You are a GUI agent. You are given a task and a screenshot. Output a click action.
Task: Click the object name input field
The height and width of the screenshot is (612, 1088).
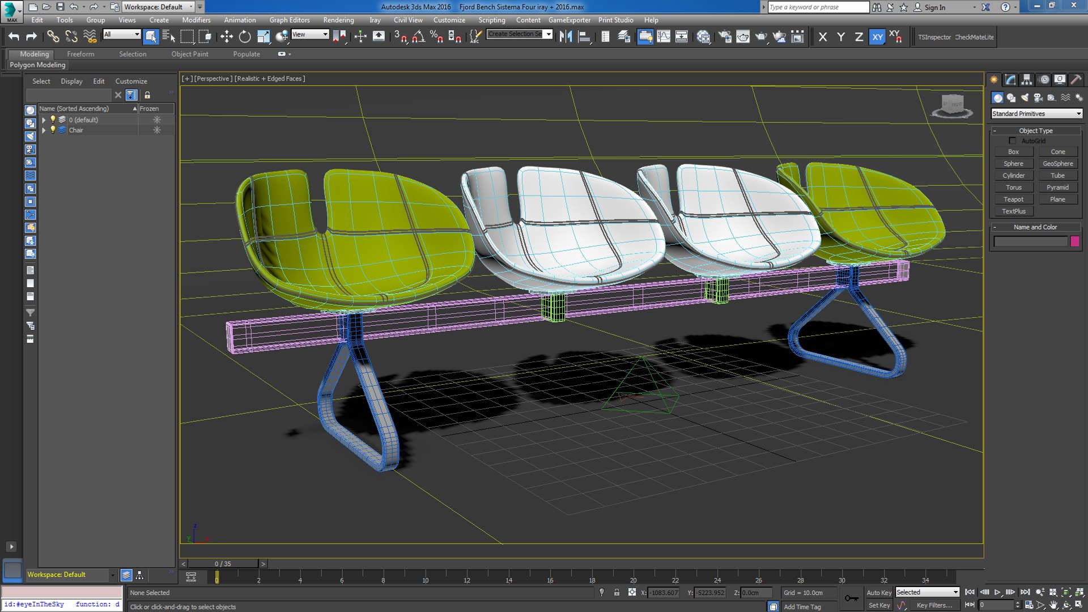click(x=1030, y=242)
